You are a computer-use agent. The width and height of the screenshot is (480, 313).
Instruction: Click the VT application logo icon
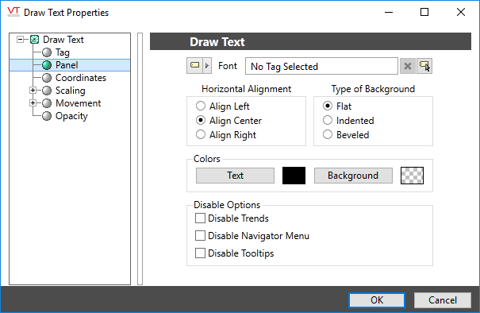[x=13, y=12]
